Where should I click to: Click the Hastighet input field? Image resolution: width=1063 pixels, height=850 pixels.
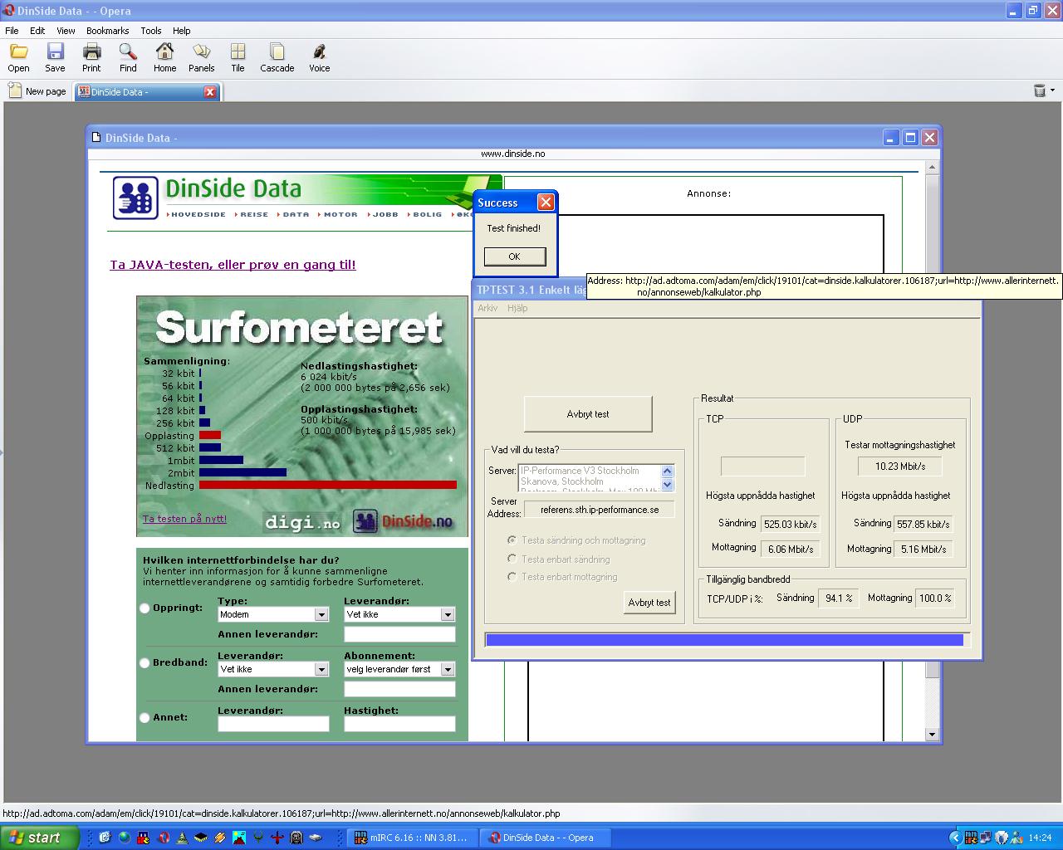[x=399, y=725]
